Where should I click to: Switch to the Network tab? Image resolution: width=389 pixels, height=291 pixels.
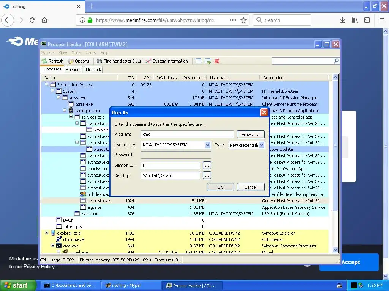tap(93, 70)
